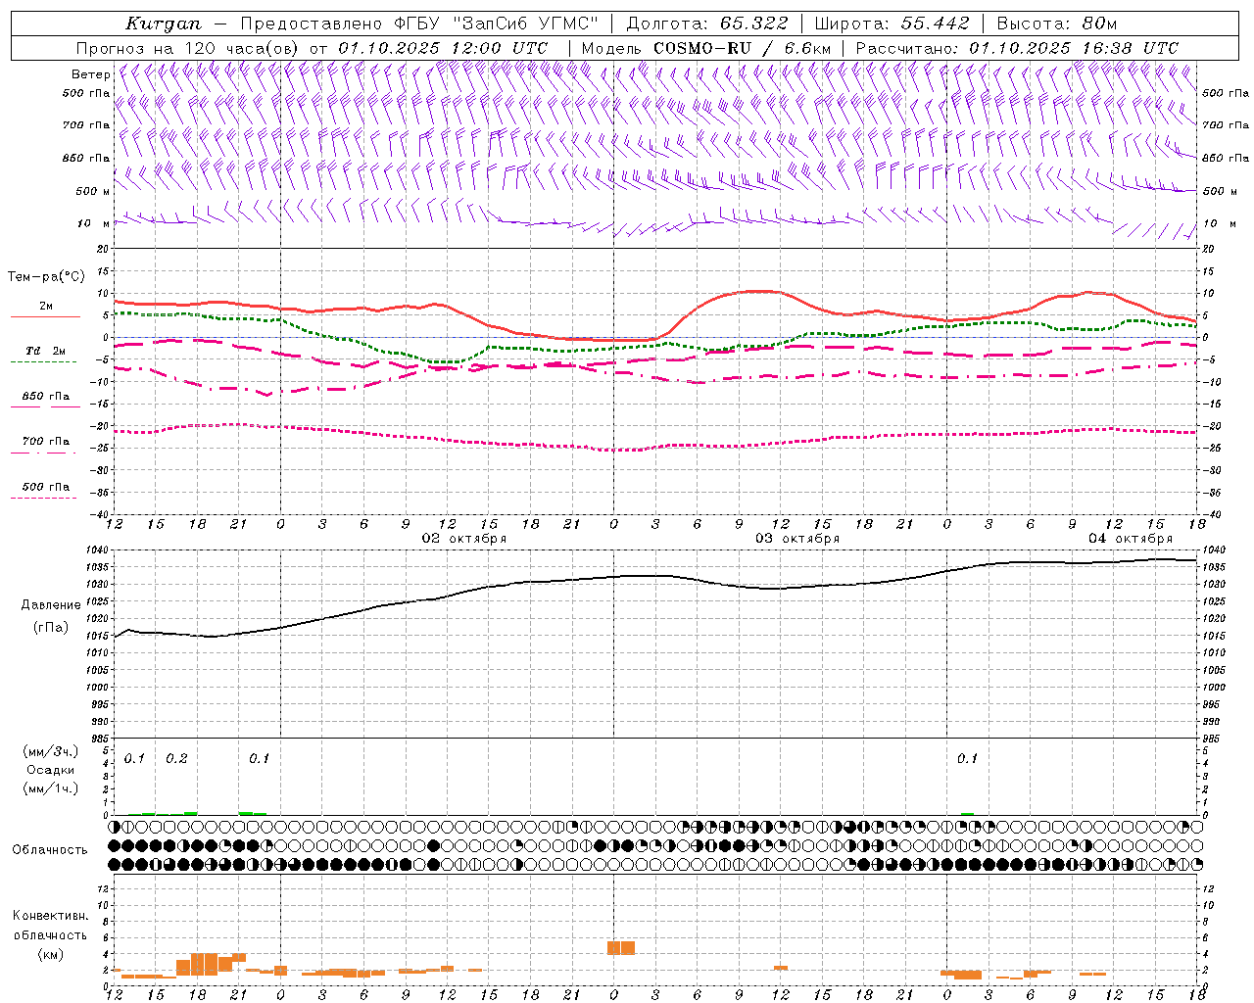Select the Облачность cloud cover label

coord(50,849)
